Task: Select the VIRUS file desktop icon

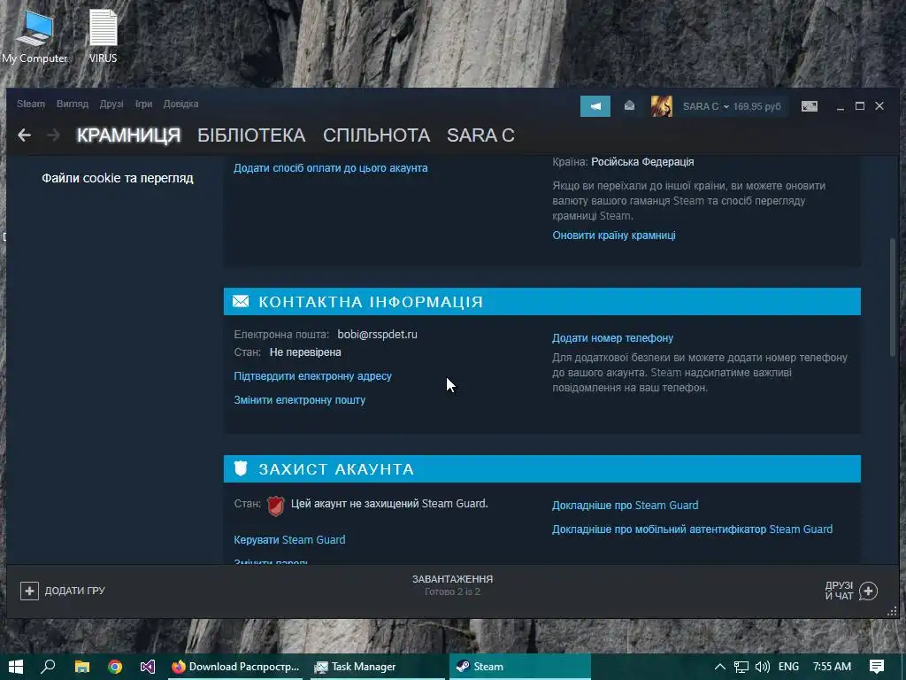Action: [103, 36]
